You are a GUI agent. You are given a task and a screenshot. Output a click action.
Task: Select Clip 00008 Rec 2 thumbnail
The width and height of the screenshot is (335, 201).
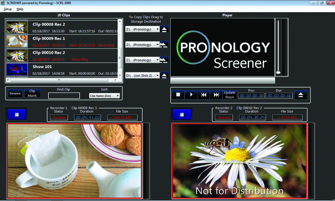coord(17,27)
